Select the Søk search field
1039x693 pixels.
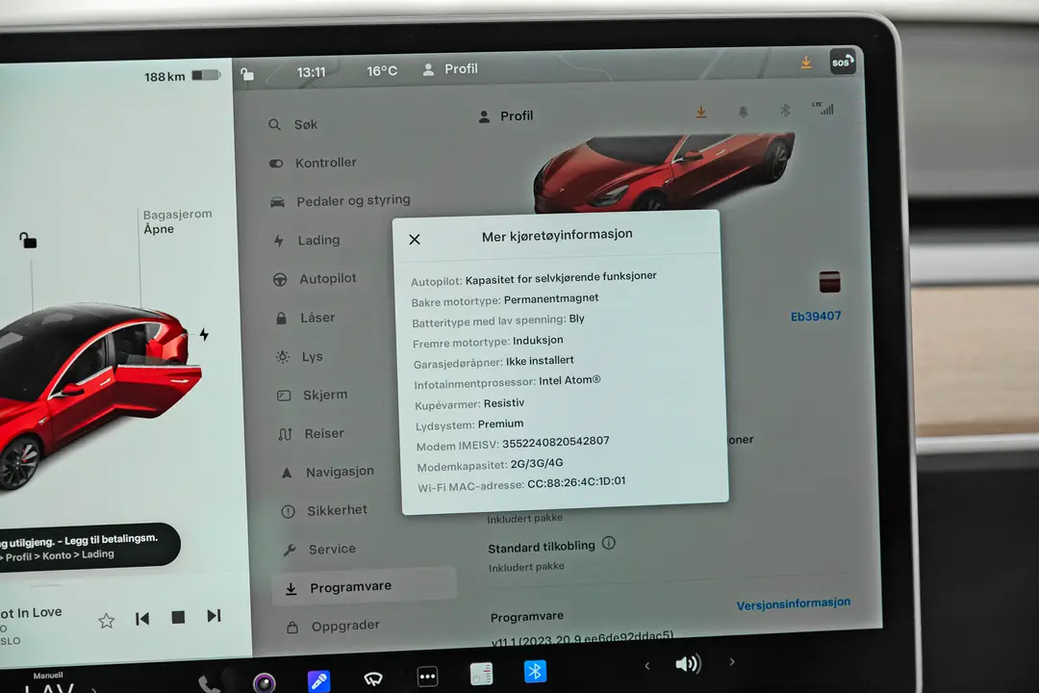(x=292, y=125)
